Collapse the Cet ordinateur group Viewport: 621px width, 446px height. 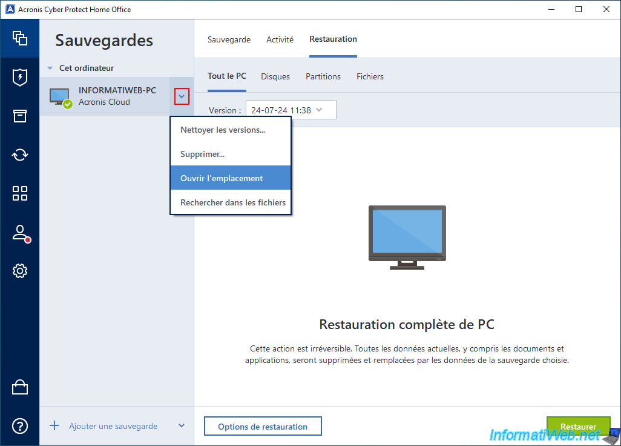pyautogui.click(x=50, y=68)
